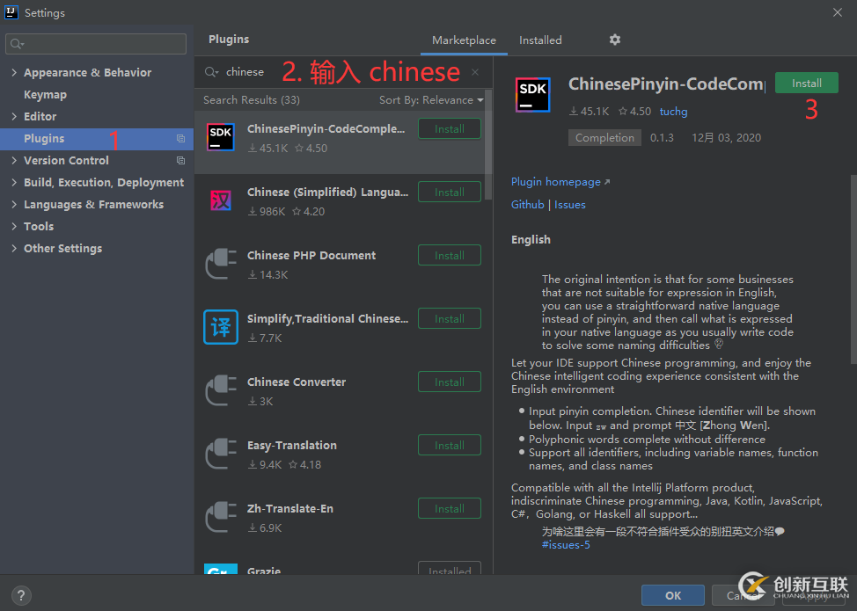This screenshot has width=857, height=611.
Task: Install the Chinese Converter plugin
Action: [449, 382]
